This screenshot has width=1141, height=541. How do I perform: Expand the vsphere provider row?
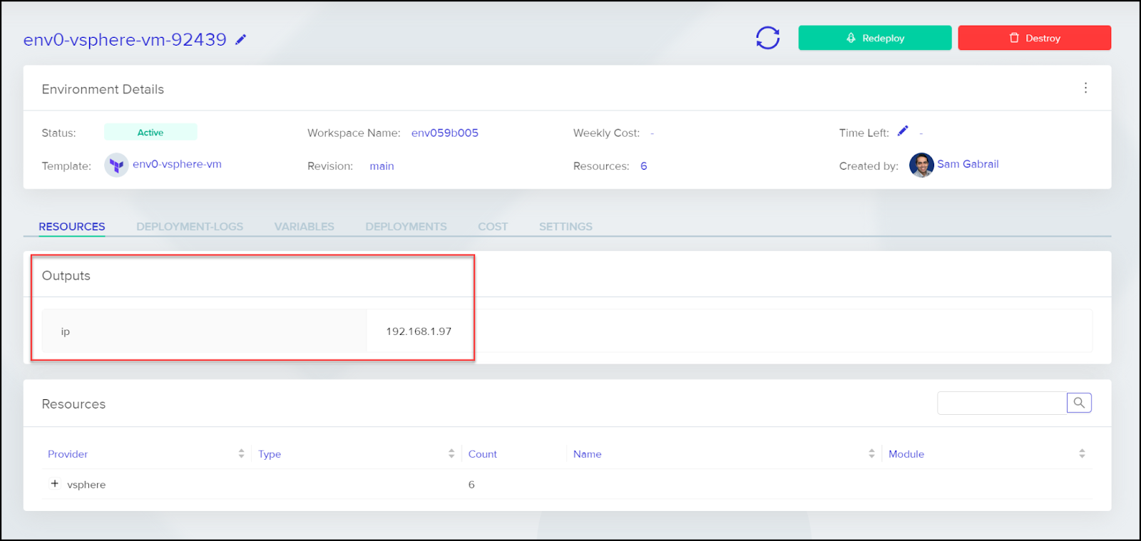pyautogui.click(x=54, y=483)
